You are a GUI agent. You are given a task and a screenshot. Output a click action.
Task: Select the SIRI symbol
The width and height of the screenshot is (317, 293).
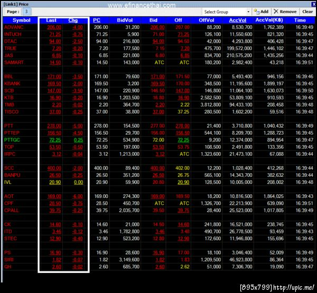point(8,260)
